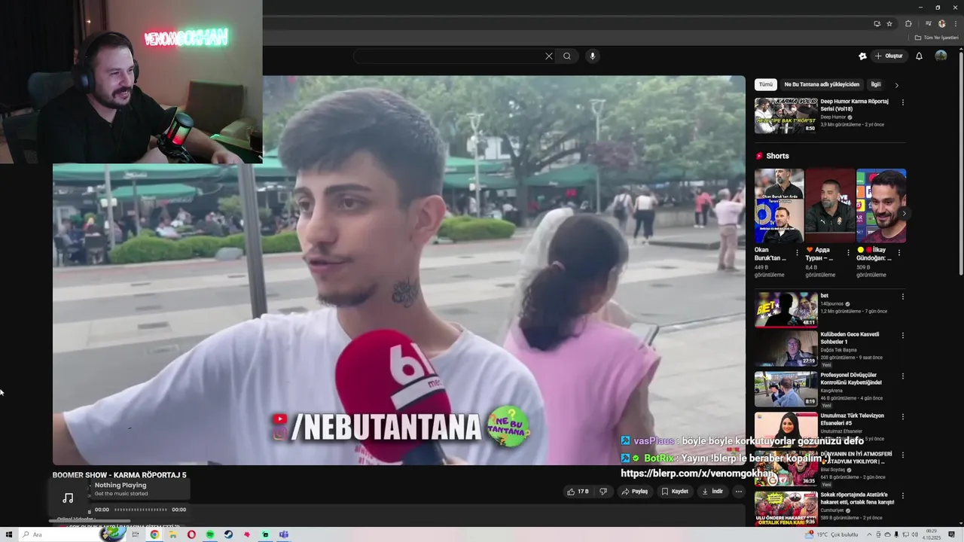The height and width of the screenshot is (542, 964).
Task: Open Google Chrome from the taskbar
Action: (154, 534)
